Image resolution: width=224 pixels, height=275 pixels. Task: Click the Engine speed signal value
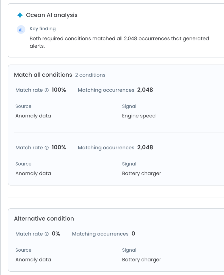click(139, 116)
